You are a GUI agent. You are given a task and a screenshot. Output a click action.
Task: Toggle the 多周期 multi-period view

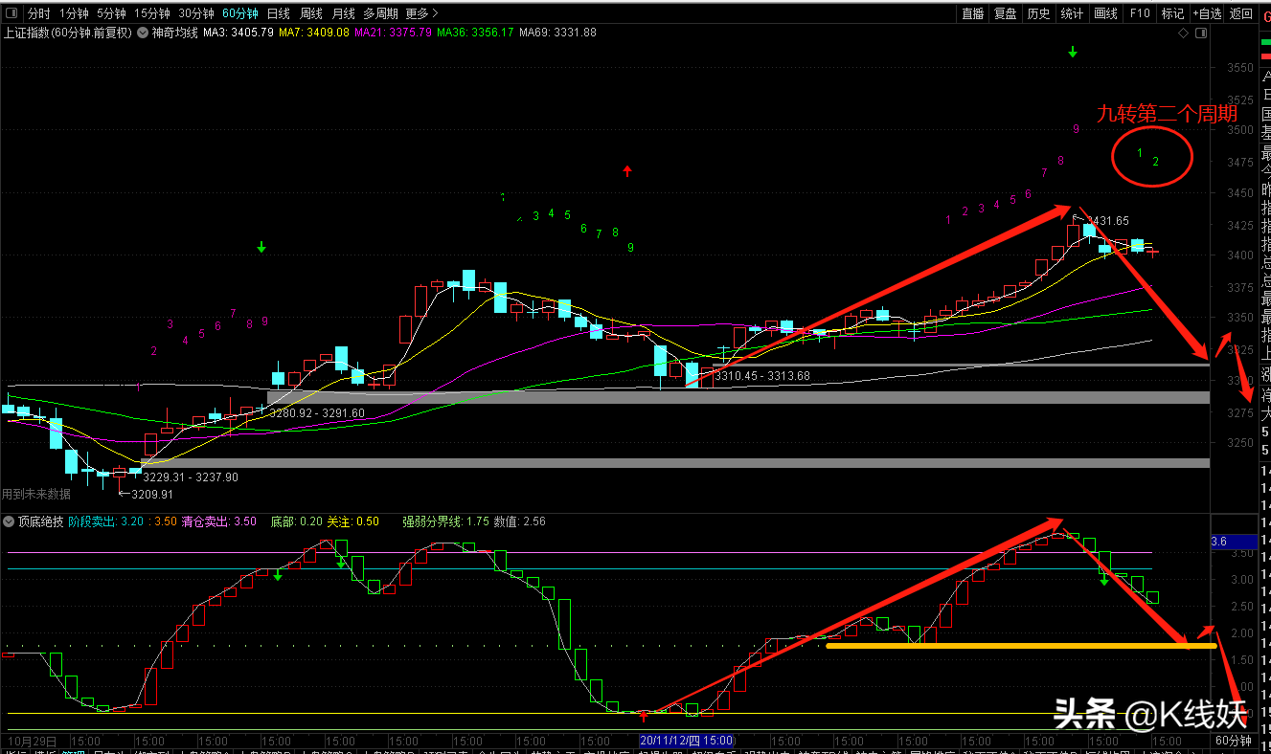coord(381,13)
